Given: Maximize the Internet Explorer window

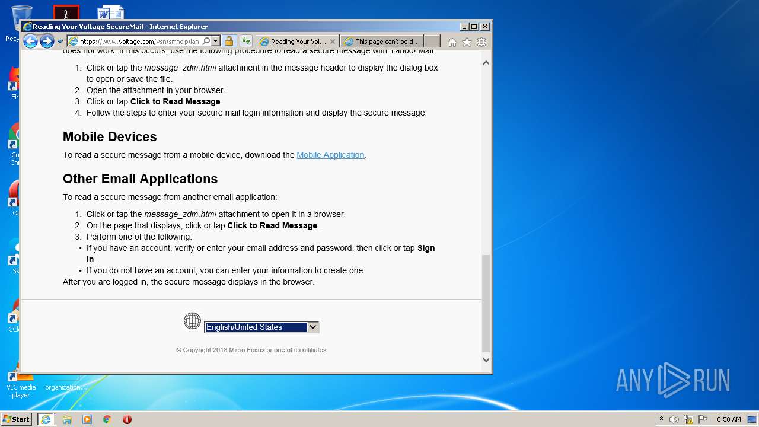Looking at the screenshot, I should pyautogui.click(x=474, y=27).
